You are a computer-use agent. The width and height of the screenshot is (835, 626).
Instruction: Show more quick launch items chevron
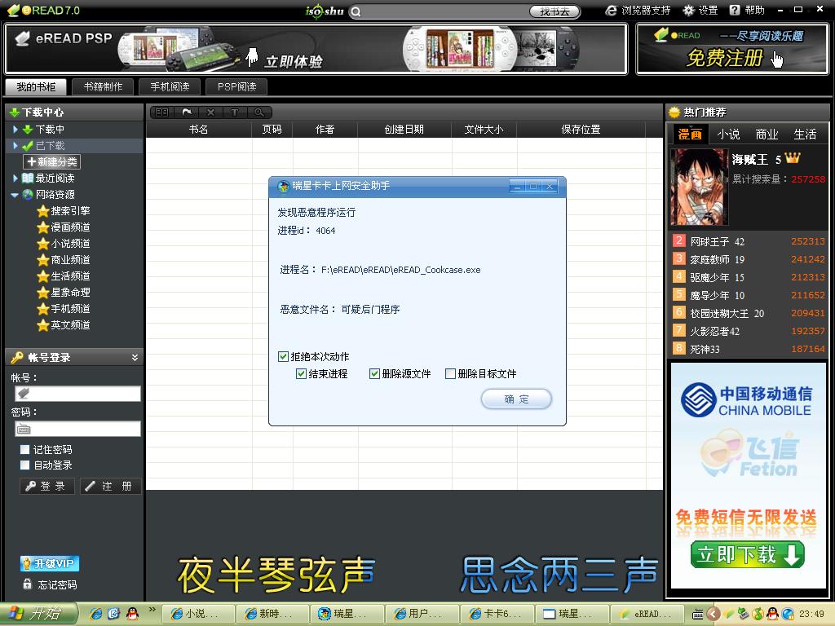tap(152, 609)
